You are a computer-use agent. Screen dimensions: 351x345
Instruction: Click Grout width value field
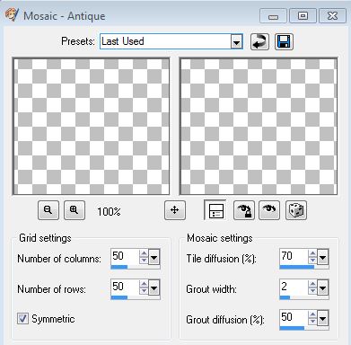click(294, 287)
